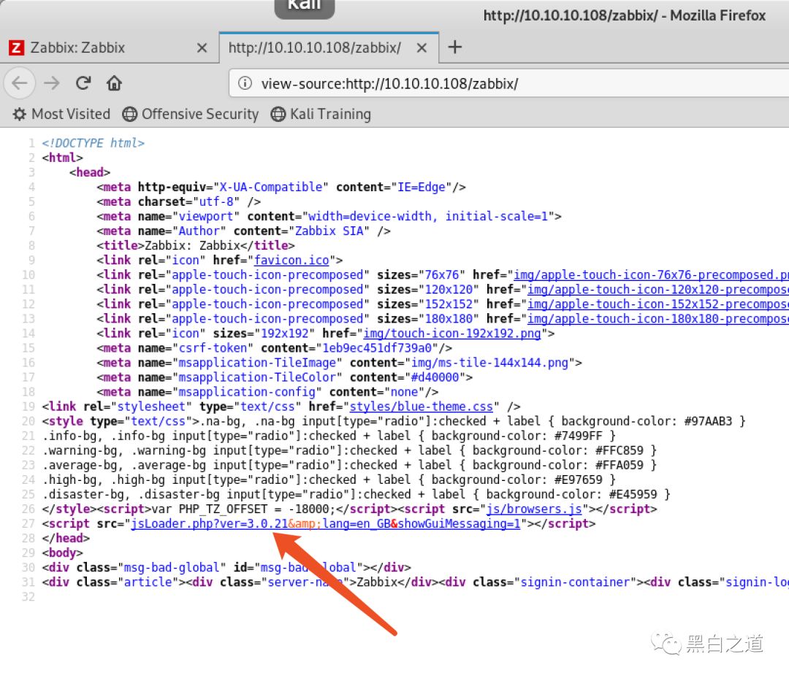Click the color value #7499FF
Image resolution: width=789 pixels, height=678 pixels.
[578, 436]
